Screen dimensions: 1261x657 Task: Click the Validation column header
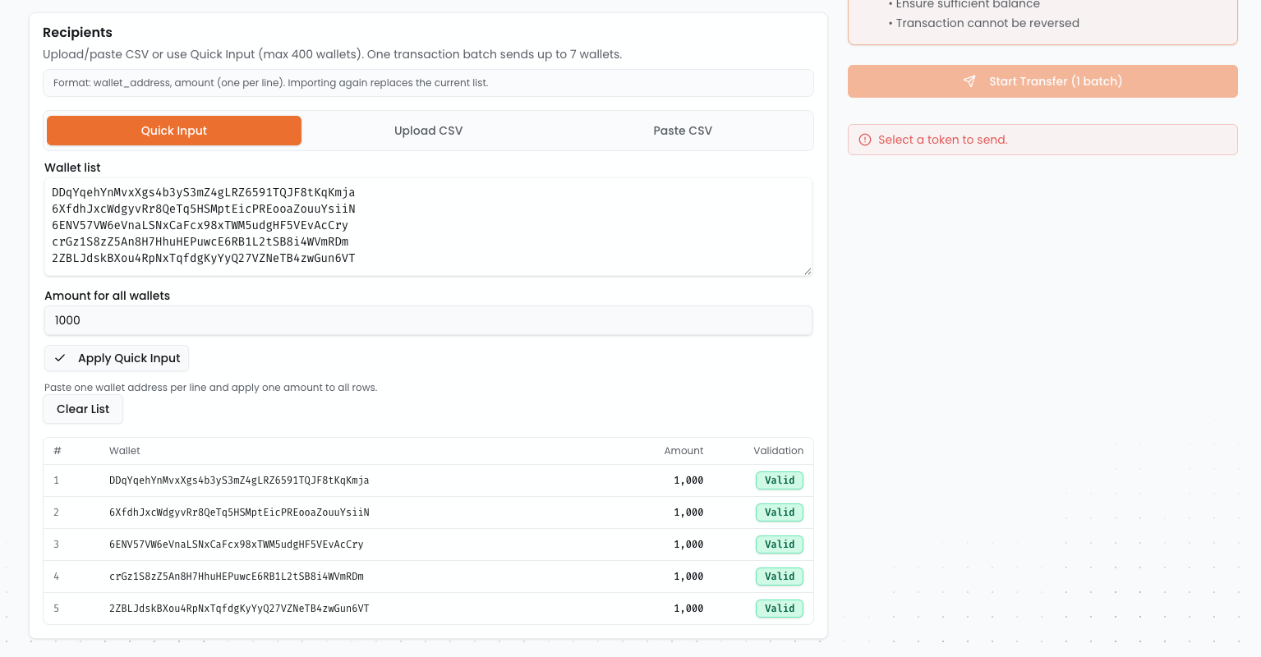(x=778, y=451)
